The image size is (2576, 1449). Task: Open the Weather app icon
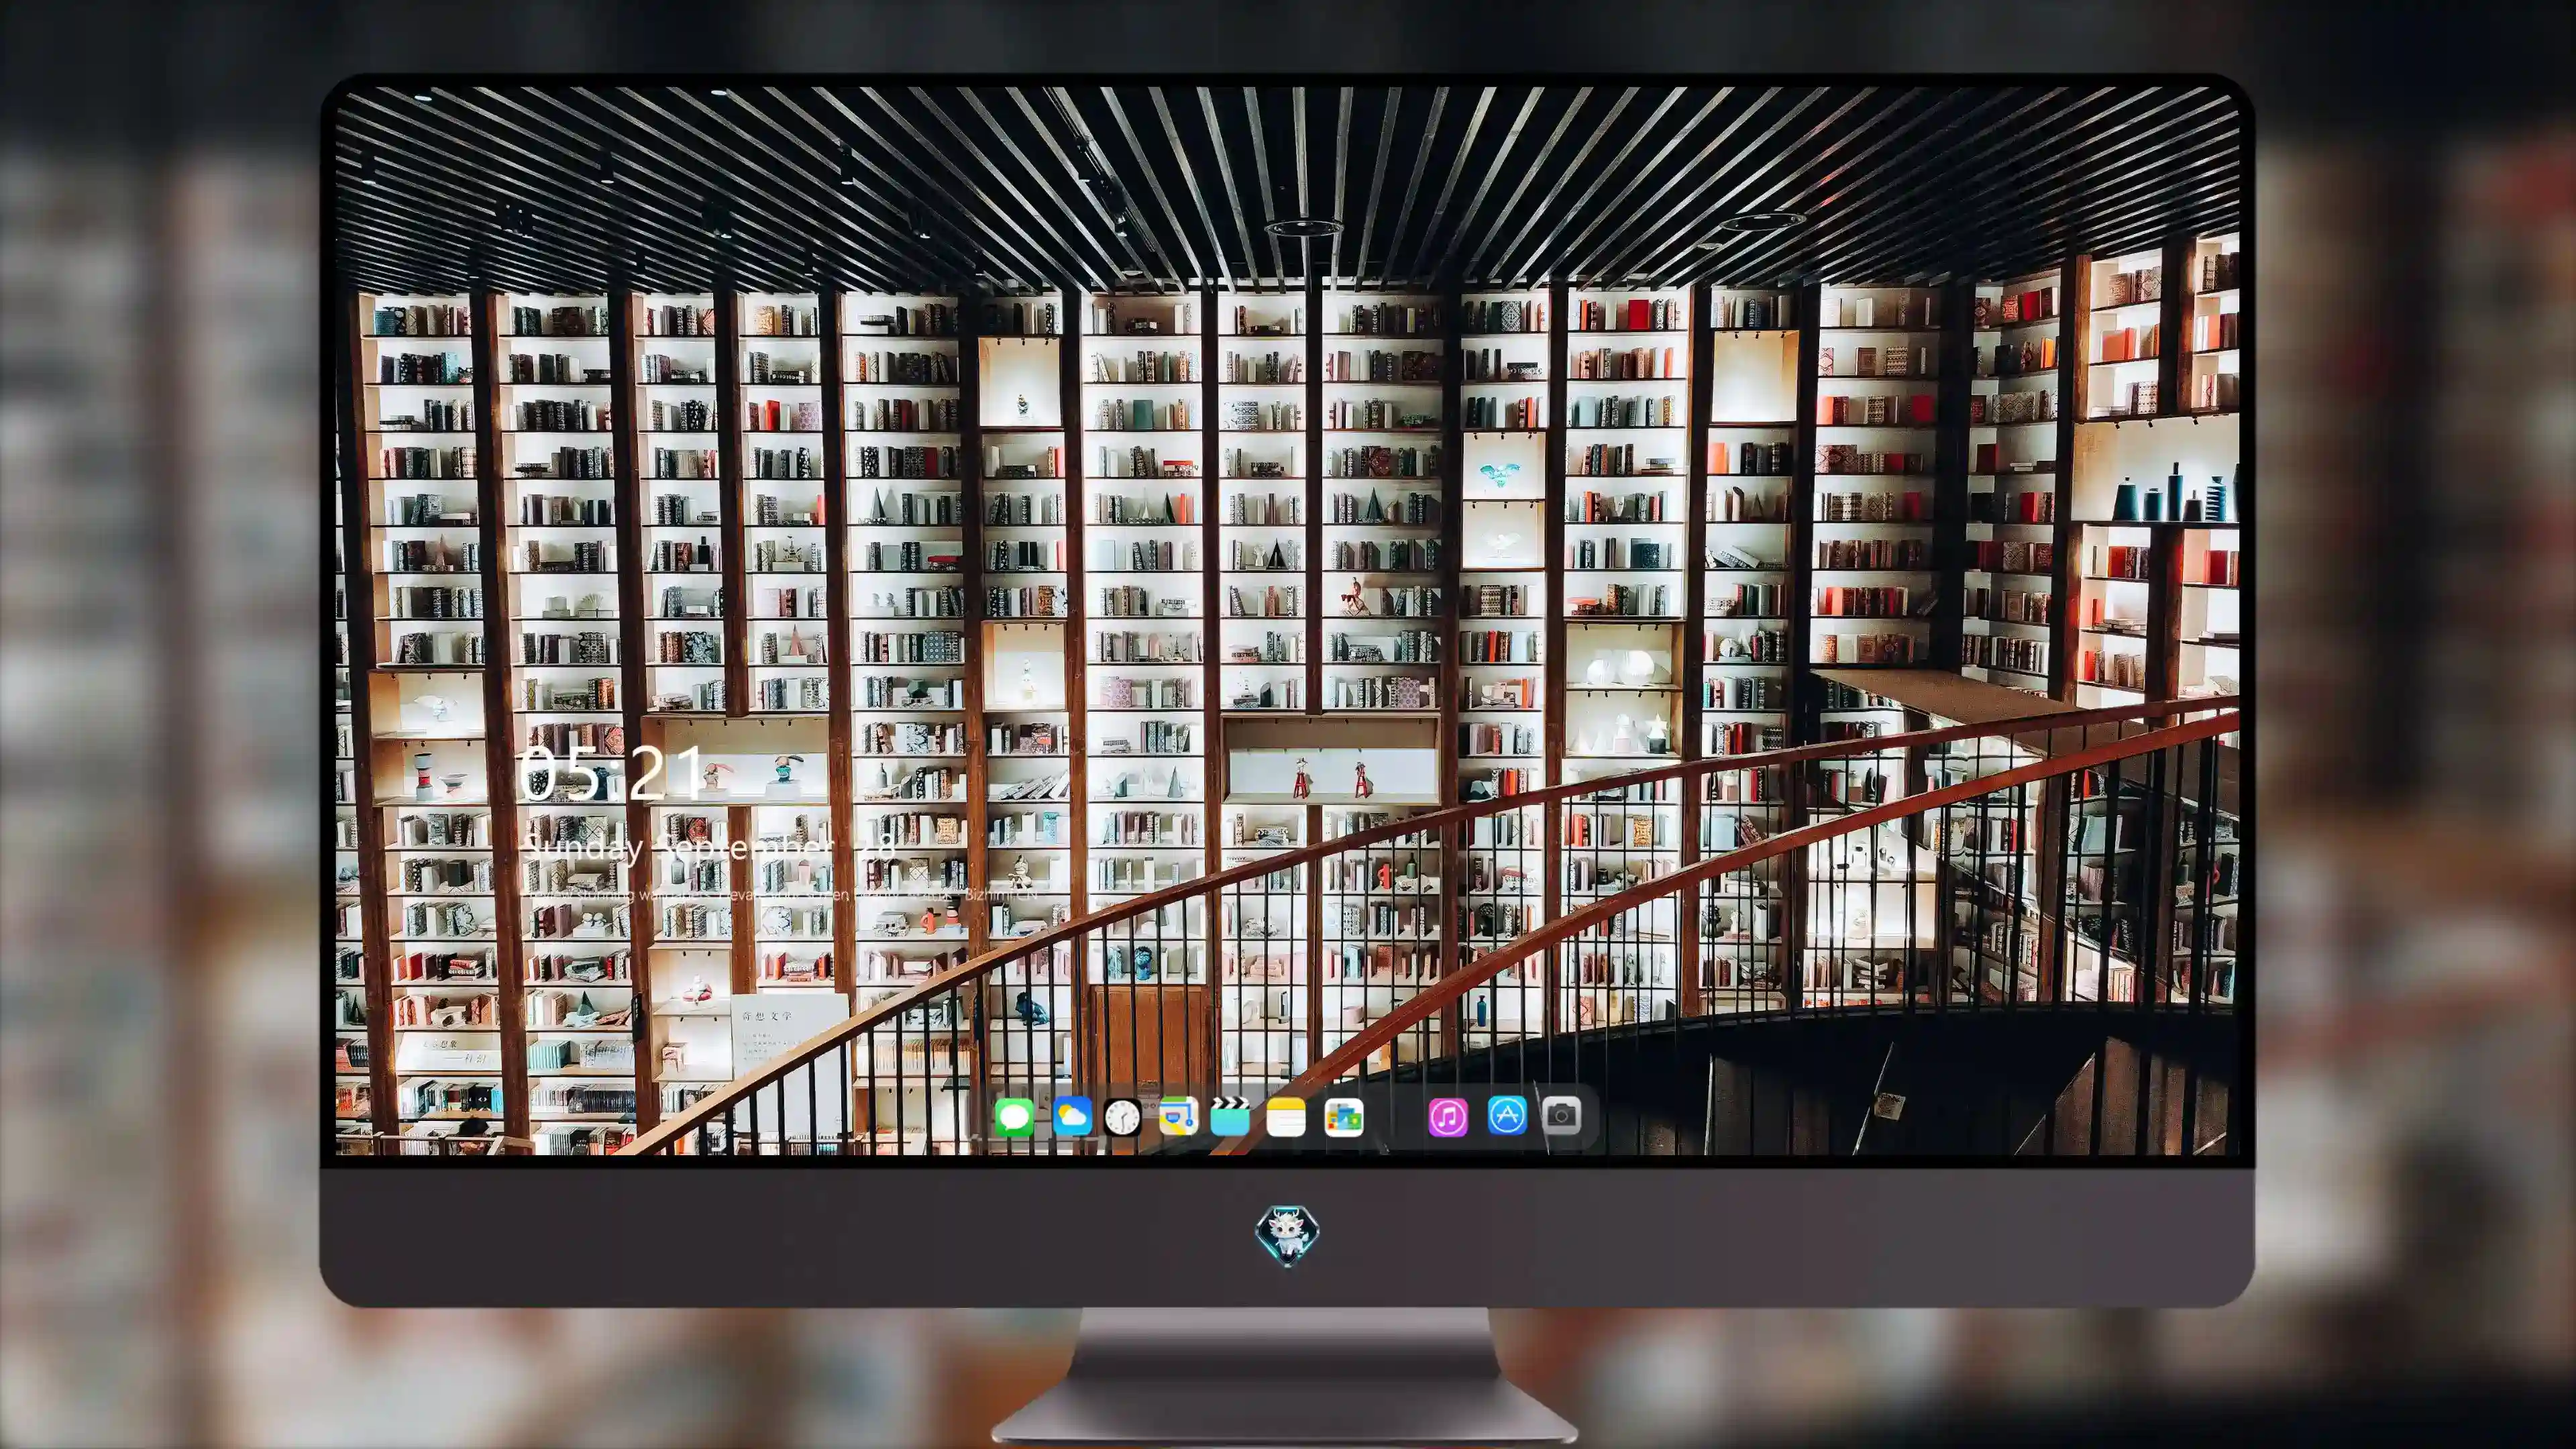pos(1072,1116)
